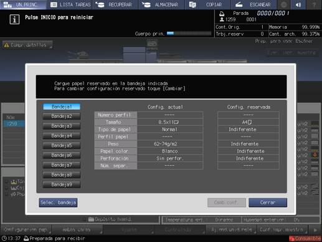This screenshot has width=322, height=242.
Task: Click the Camb. conf. button
Action: (x=227, y=203)
